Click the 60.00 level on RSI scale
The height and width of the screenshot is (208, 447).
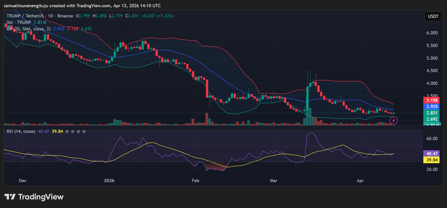tap(432, 139)
